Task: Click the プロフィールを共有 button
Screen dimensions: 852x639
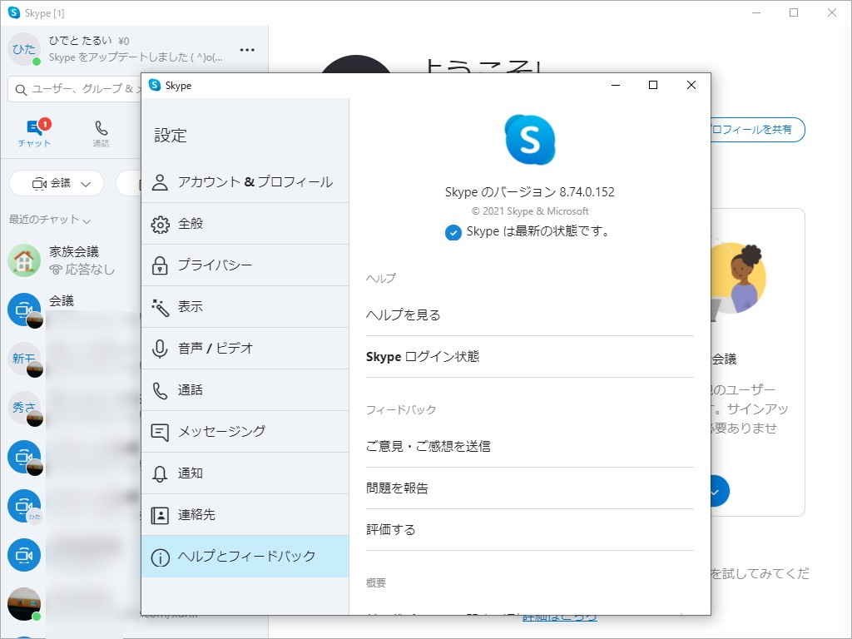Action: (x=753, y=130)
